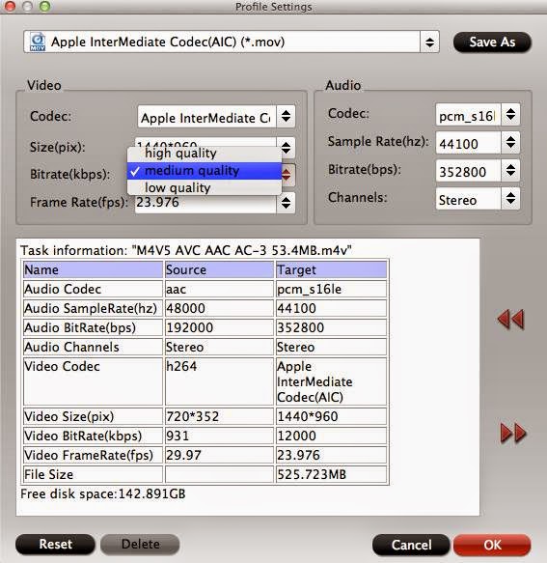This screenshot has width=547, height=563.
Task: Click the red double right arrow
Action: tap(513, 433)
